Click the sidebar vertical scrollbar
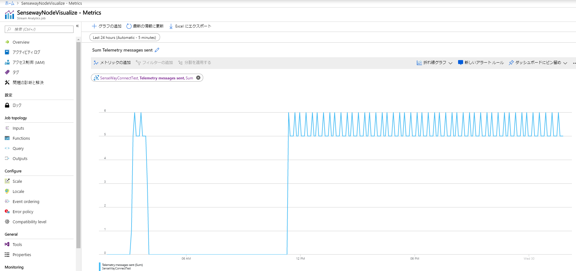 [78, 145]
